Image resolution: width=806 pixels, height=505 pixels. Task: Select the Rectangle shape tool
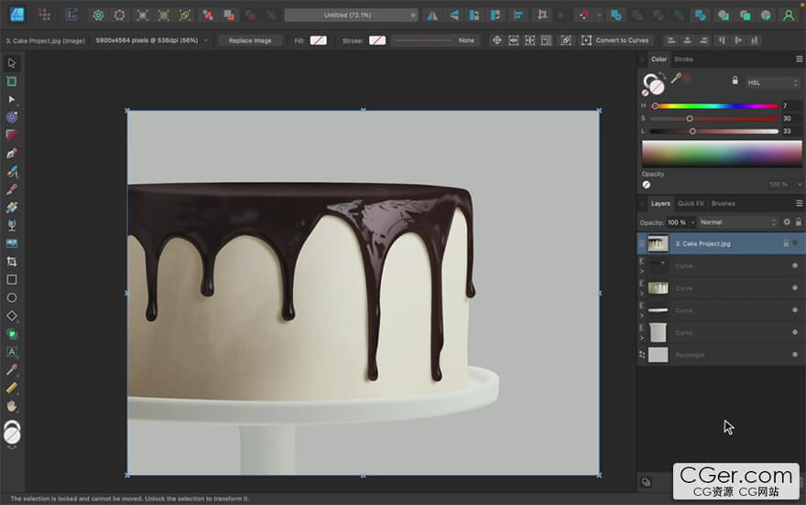(x=12, y=280)
